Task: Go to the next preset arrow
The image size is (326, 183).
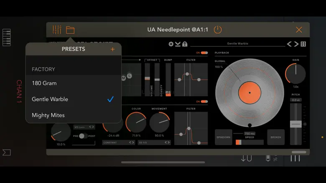Action: [296, 44]
